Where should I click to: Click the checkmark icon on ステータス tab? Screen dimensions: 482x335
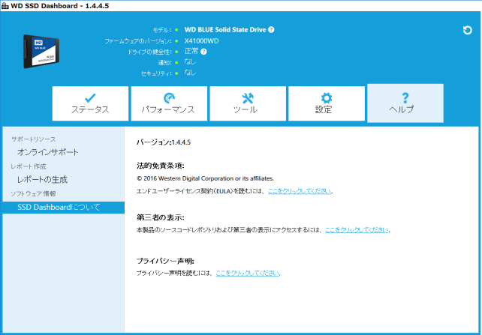coord(90,98)
